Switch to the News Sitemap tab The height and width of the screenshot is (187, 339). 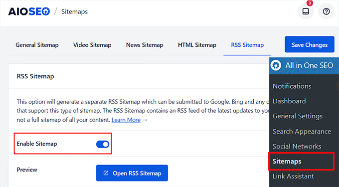[x=145, y=45]
